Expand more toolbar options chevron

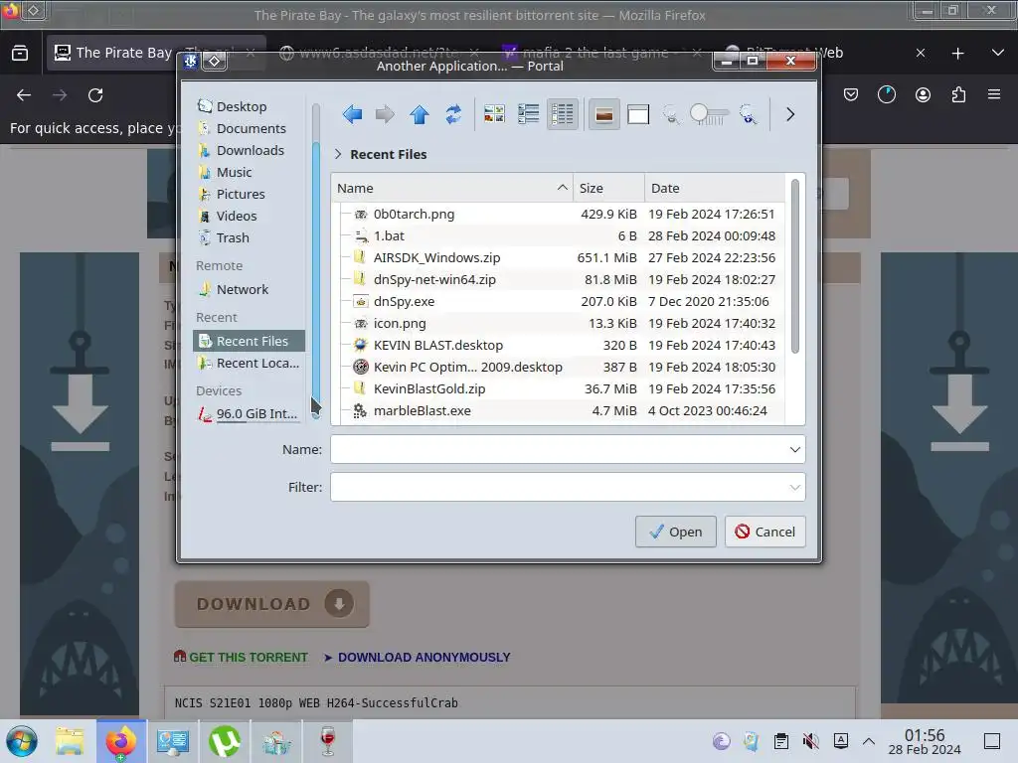pyautogui.click(x=790, y=115)
